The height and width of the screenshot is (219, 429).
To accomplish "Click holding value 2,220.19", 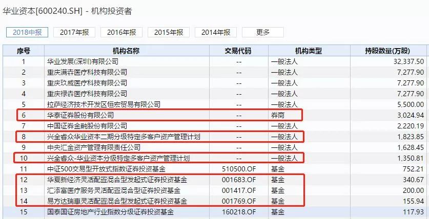I will pos(411,126).
